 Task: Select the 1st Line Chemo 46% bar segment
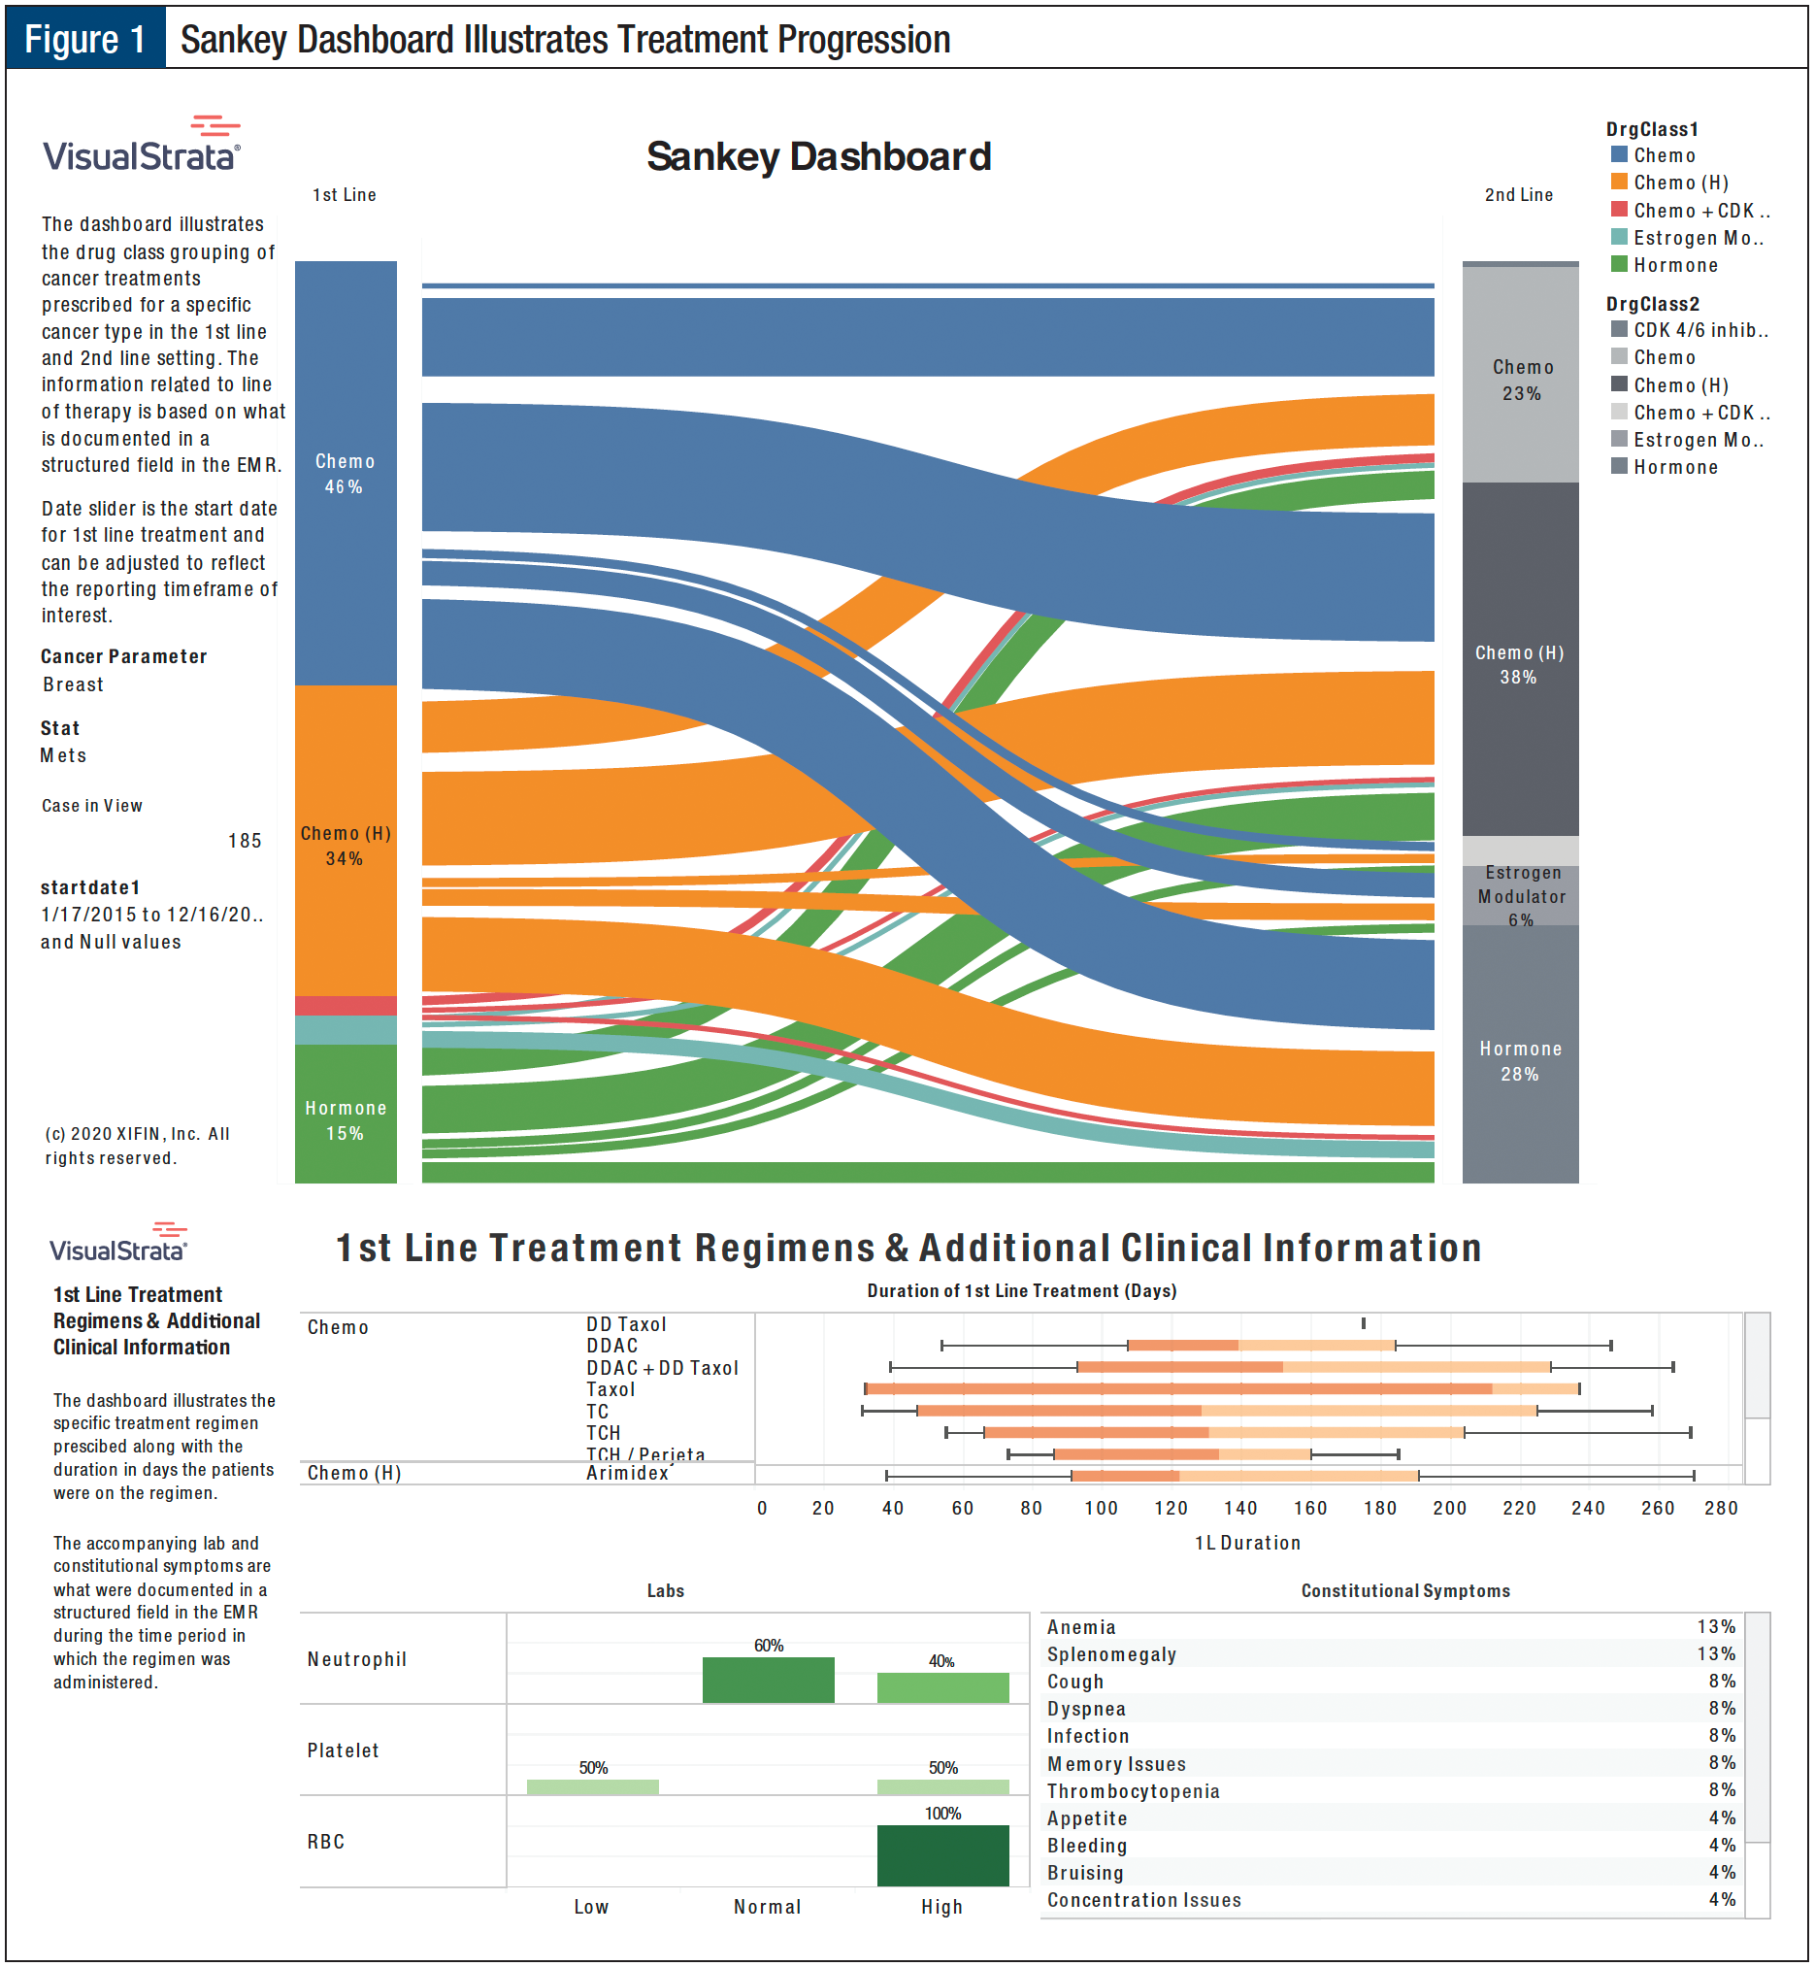[x=346, y=473]
